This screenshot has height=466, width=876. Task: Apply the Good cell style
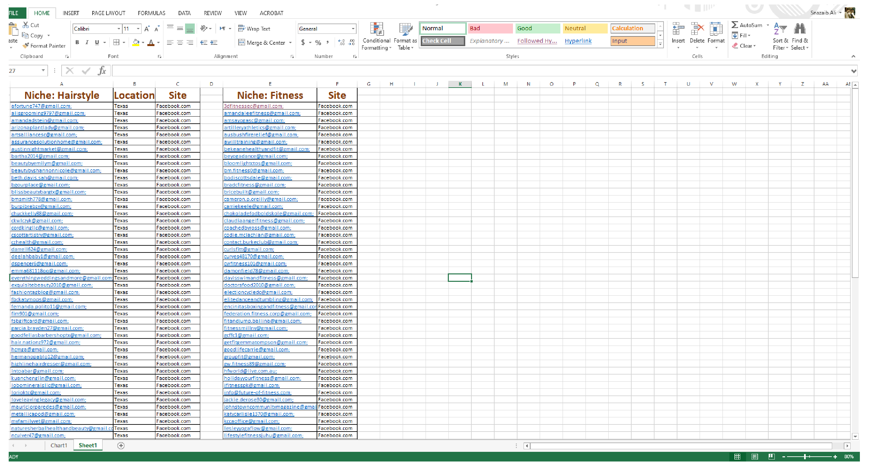pos(537,28)
